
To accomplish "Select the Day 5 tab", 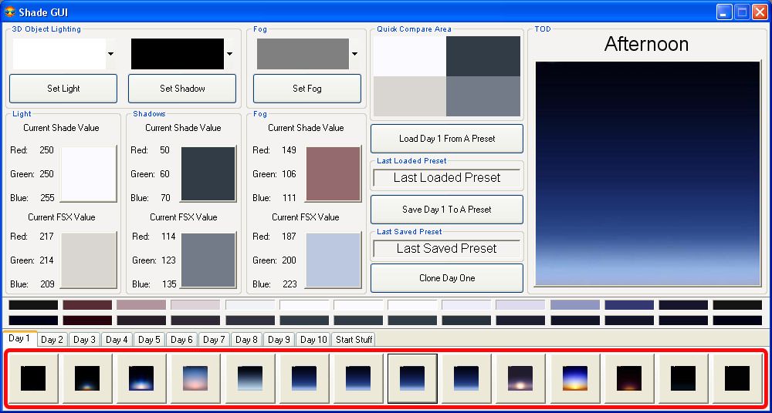I will [x=149, y=340].
